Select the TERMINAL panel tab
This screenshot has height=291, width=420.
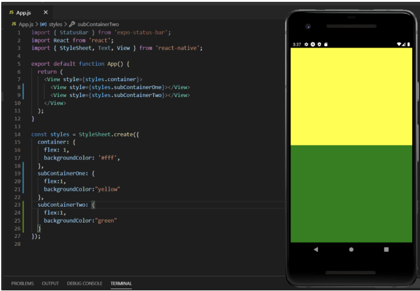click(x=121, y=284)
